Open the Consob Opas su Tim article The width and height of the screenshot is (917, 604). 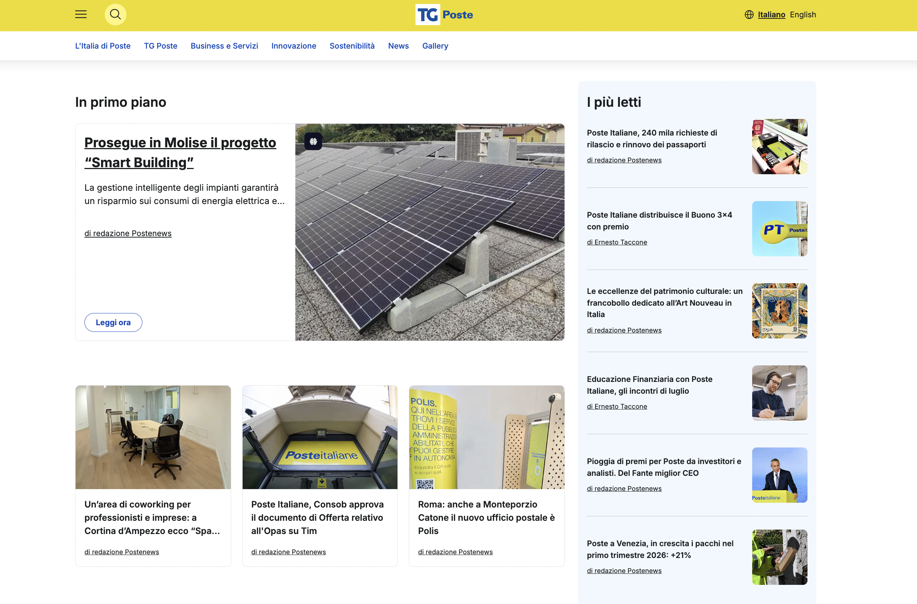tap(317, 518)
